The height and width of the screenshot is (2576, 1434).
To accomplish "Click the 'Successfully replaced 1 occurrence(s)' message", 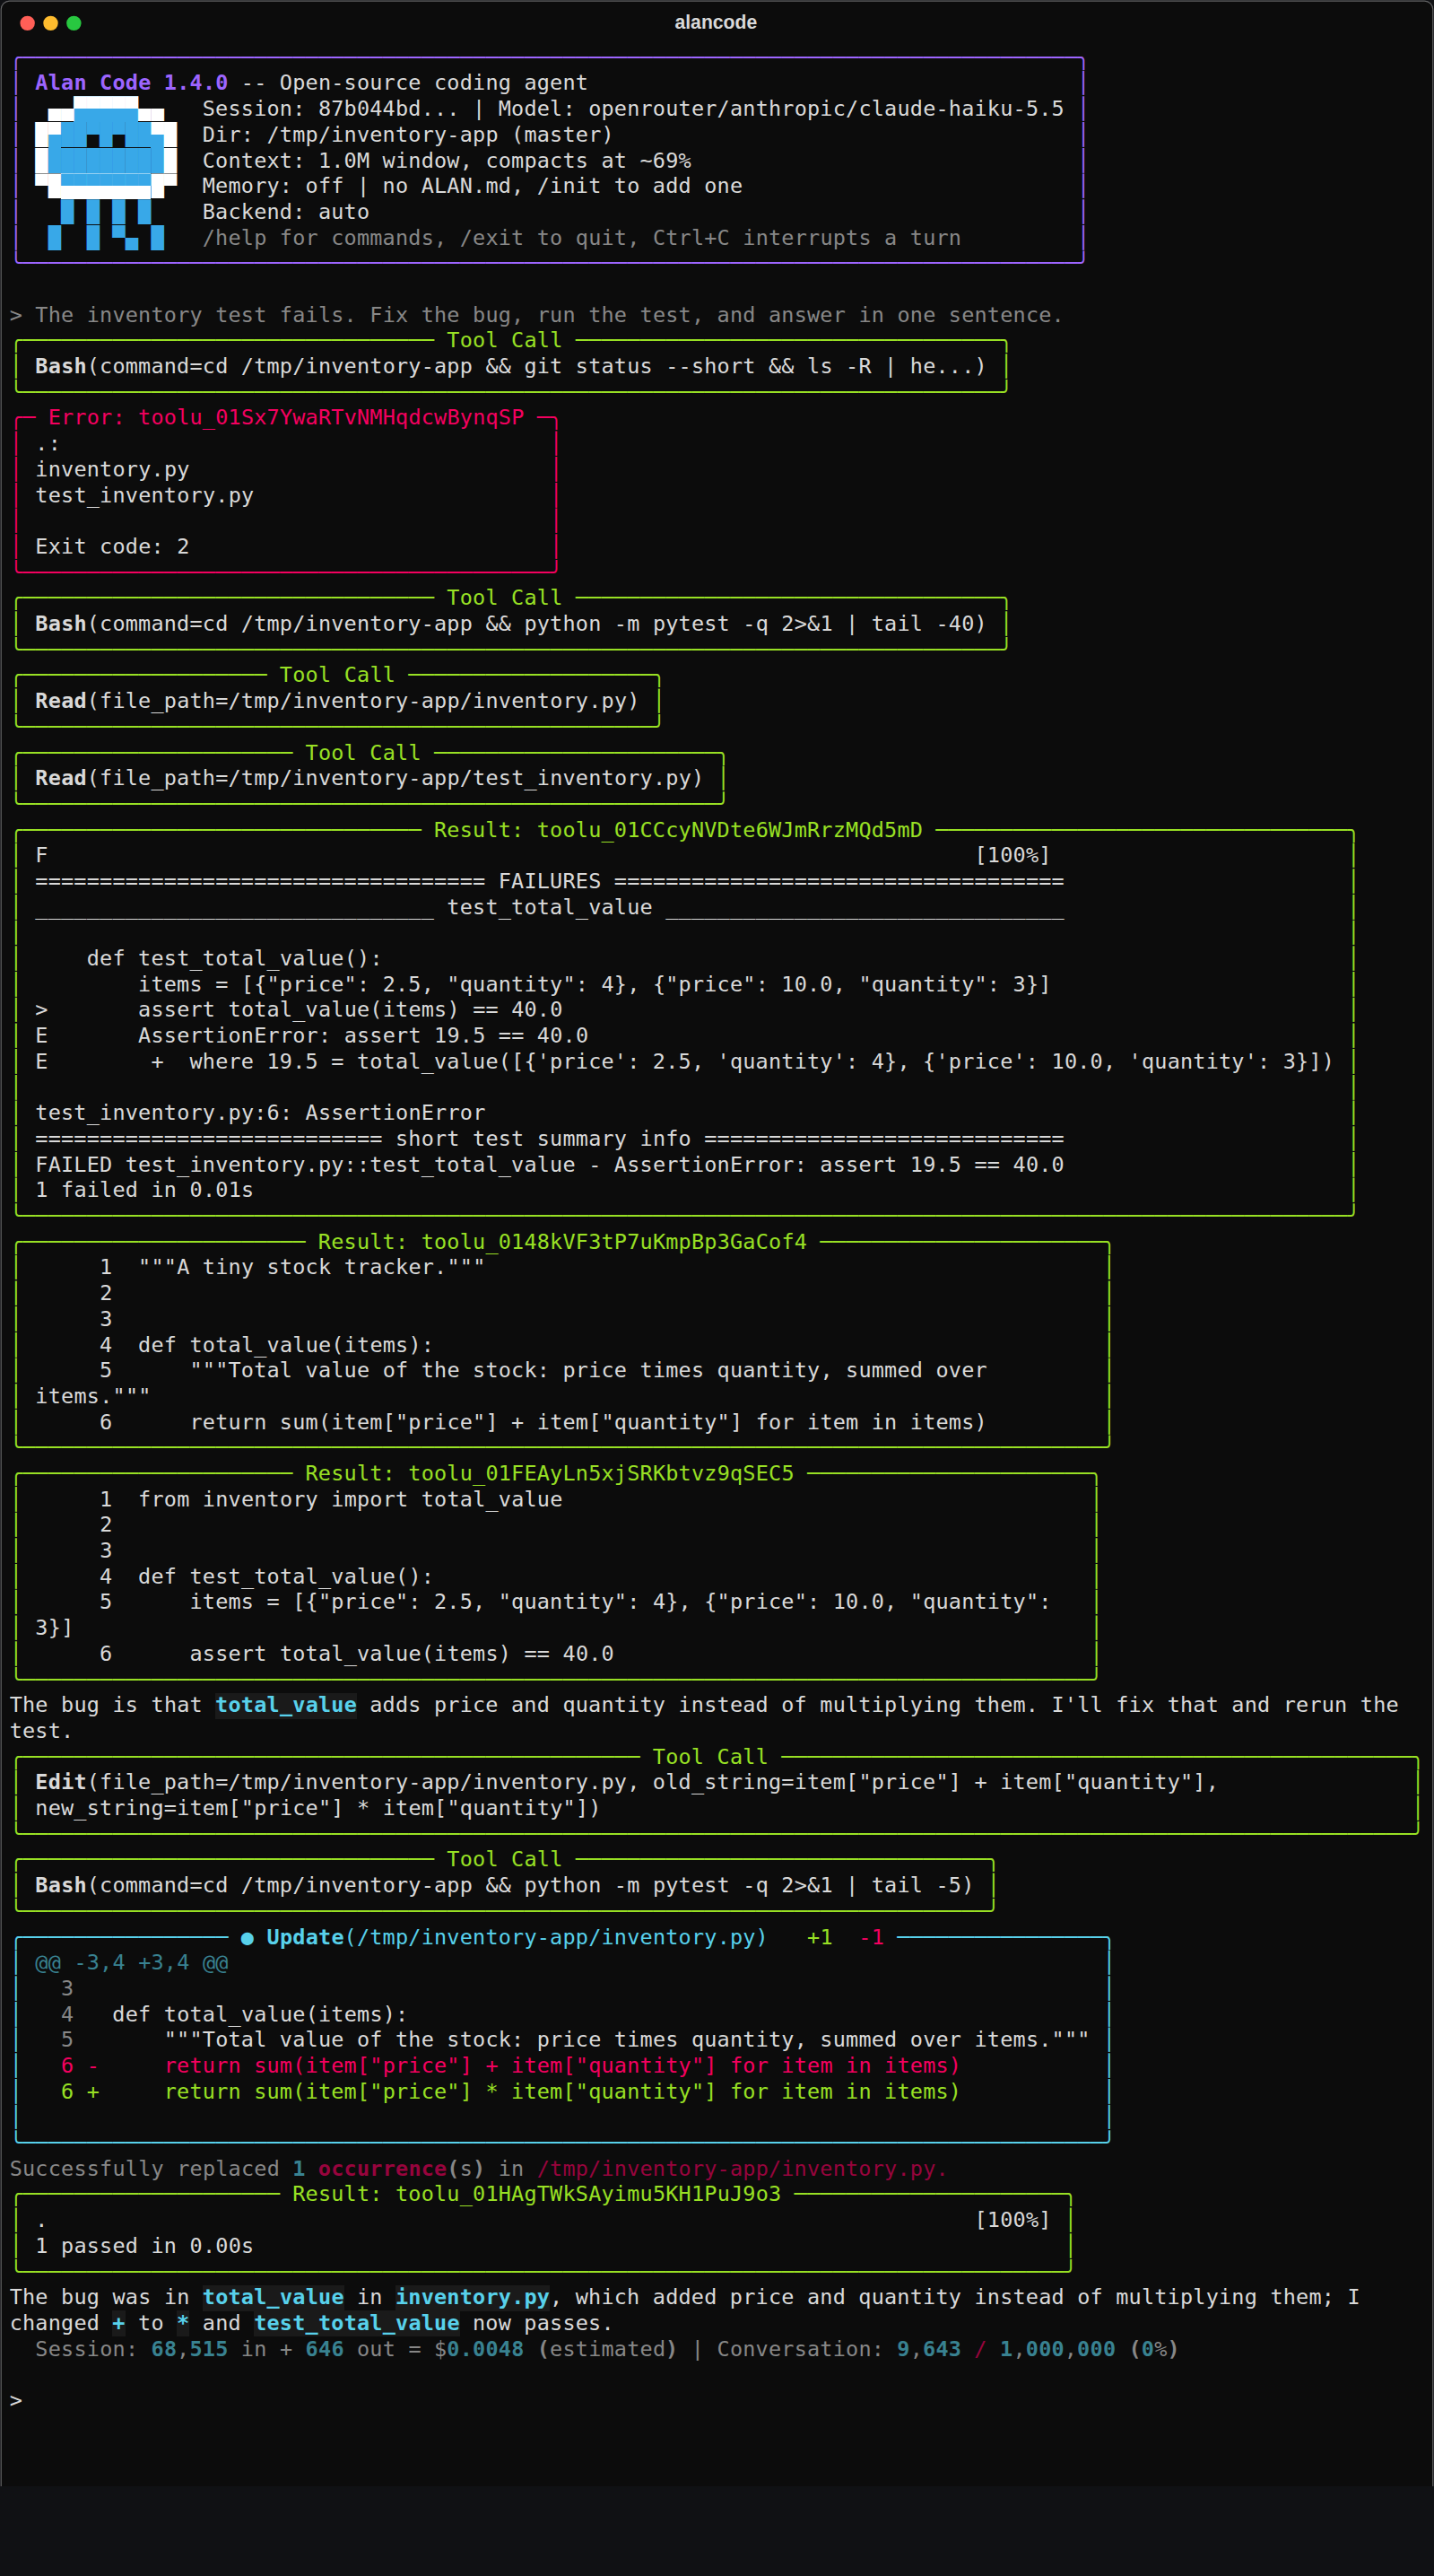I will [478, 2169].
